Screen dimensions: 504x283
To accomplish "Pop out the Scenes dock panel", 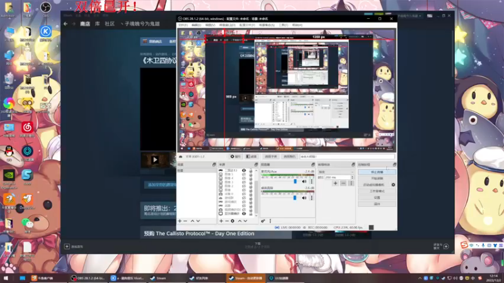I will point(214,165).
